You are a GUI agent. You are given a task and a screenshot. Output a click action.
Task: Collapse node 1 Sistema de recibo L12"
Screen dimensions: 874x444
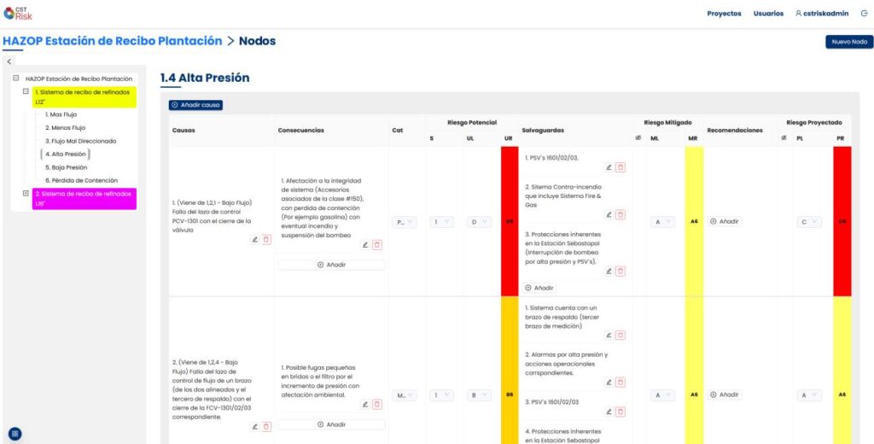[x=26, y=91]
